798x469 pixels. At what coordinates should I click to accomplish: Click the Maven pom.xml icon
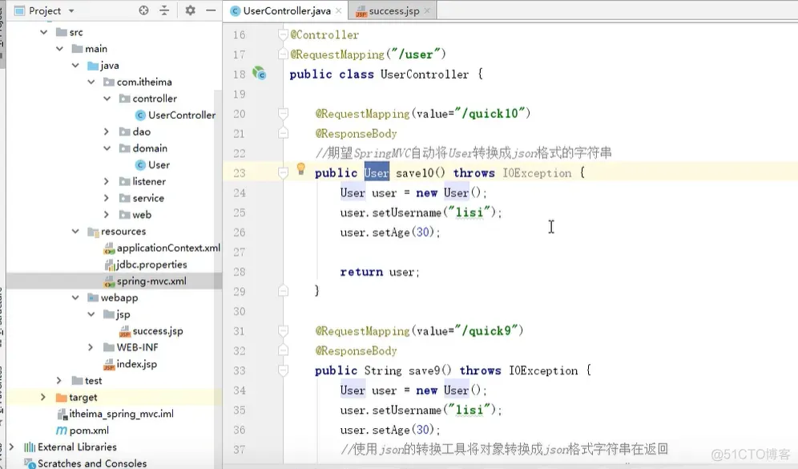point(61,431)
